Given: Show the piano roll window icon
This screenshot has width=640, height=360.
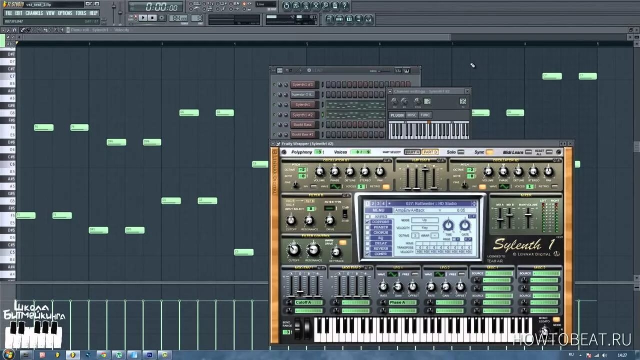Looking at the screenshot, I should point(349,19).
